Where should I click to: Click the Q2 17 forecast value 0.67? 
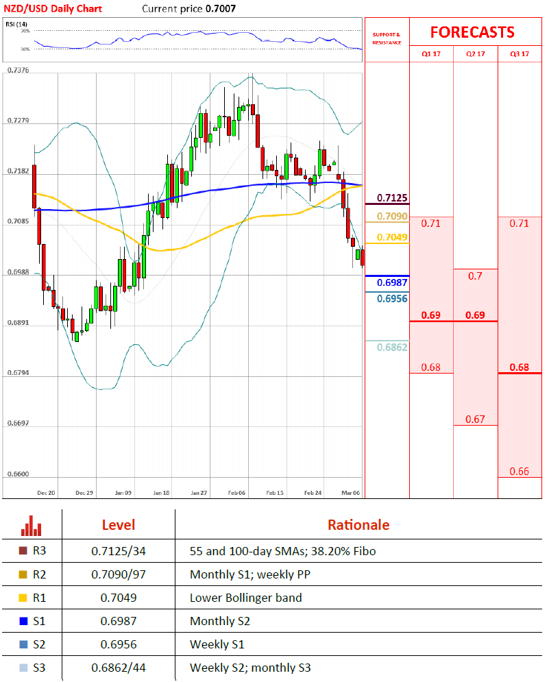pyautogui.click(x=475, y=419)
